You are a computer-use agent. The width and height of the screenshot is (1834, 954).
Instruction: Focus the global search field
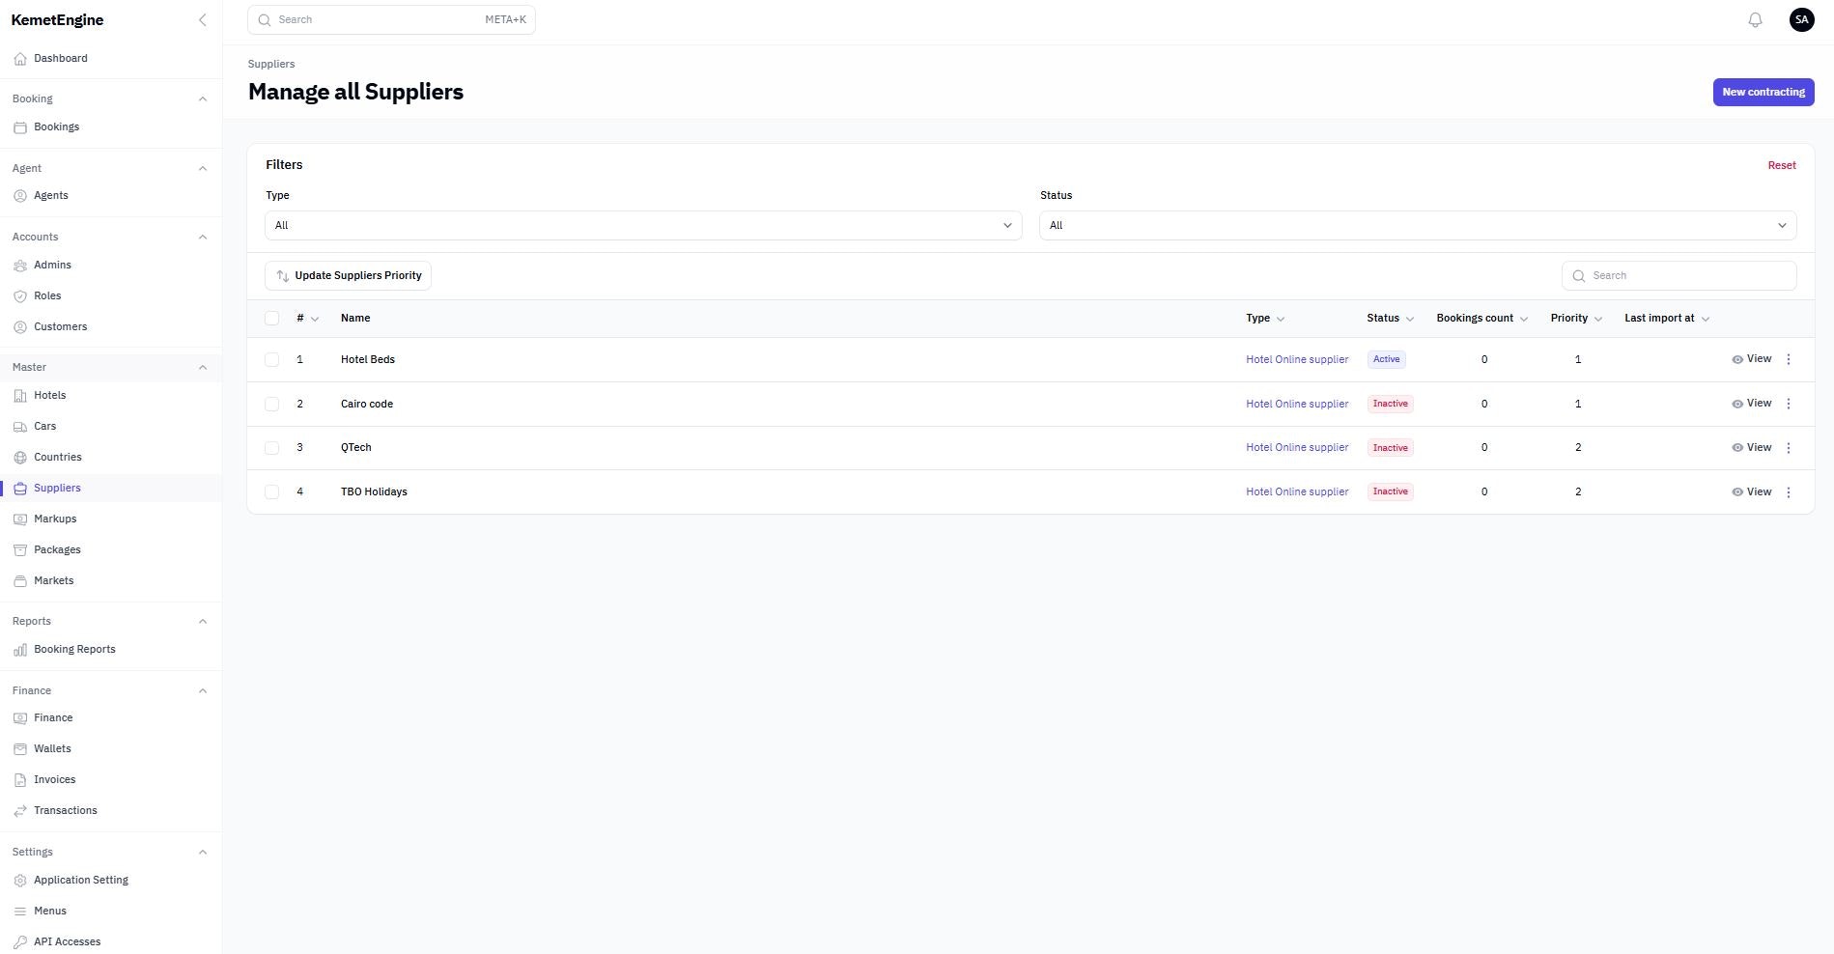391,20
